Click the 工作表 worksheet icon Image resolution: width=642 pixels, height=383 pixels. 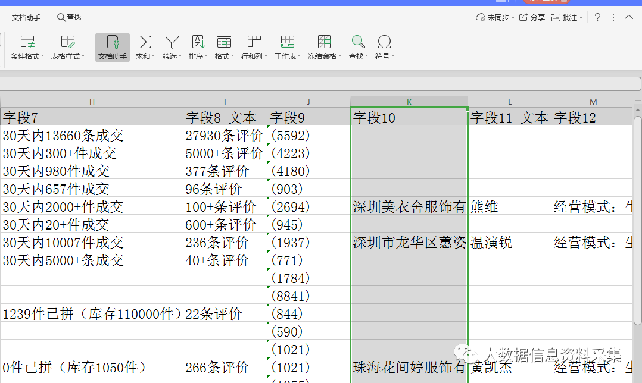[x=287, y=42]
